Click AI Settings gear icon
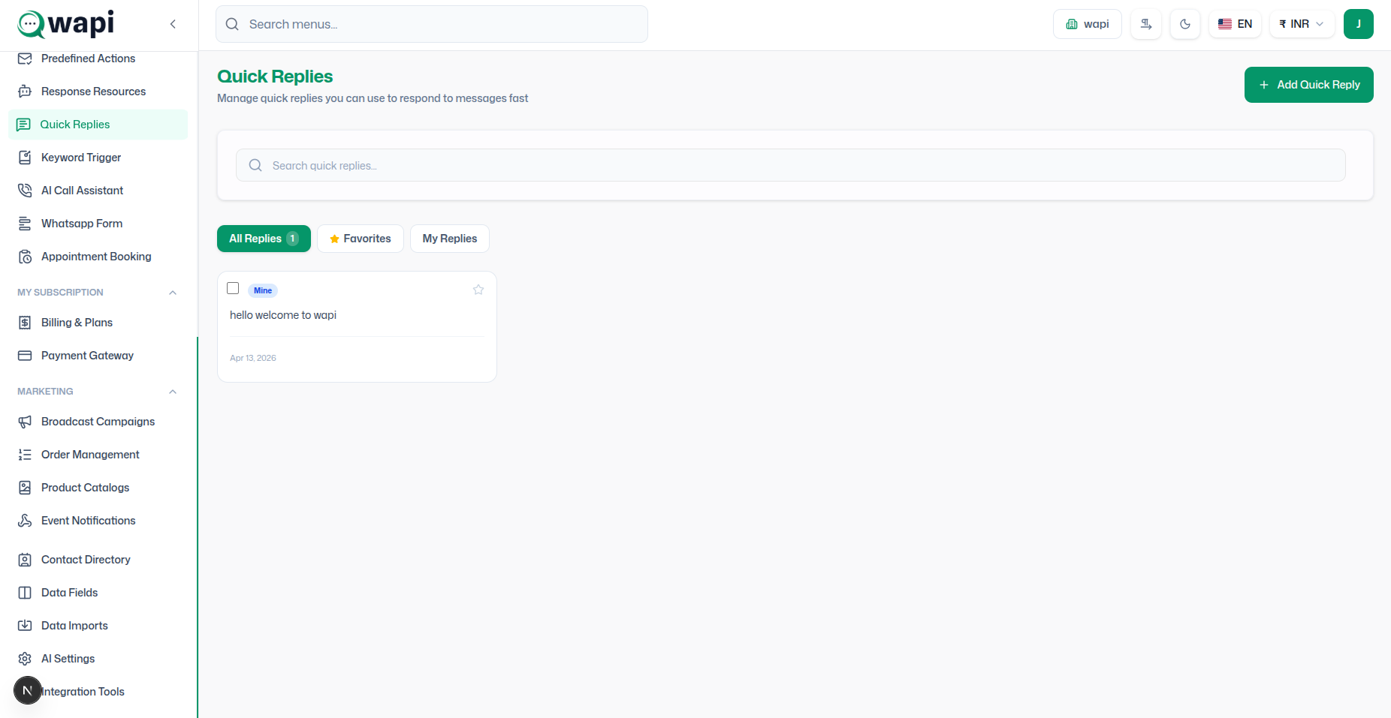Viewport: 1391px width, 718px height. (25, 659)
